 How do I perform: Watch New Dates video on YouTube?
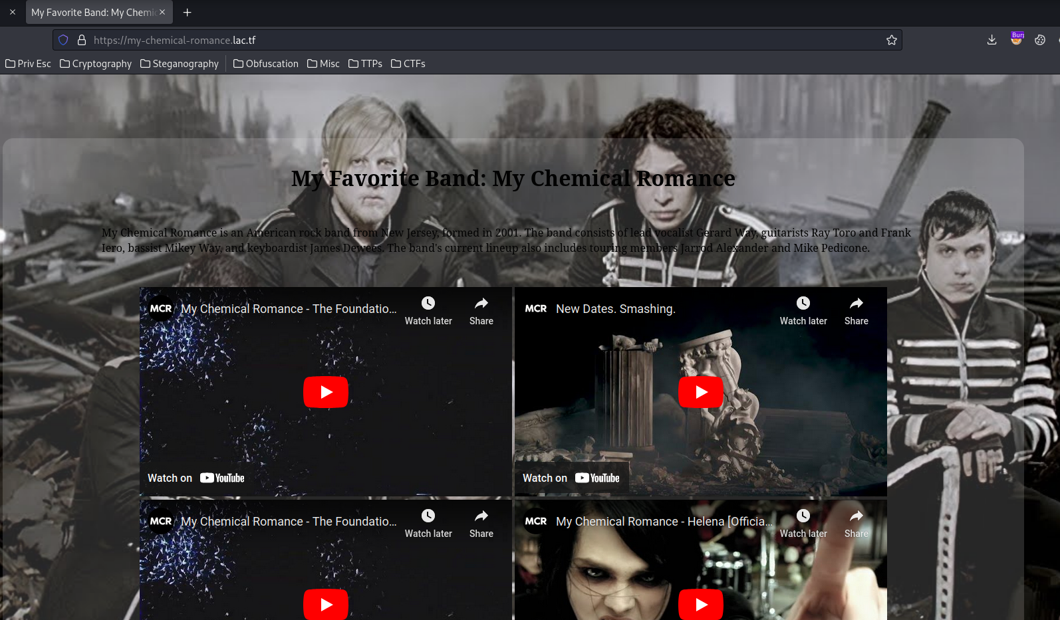[x=571, y=478]
